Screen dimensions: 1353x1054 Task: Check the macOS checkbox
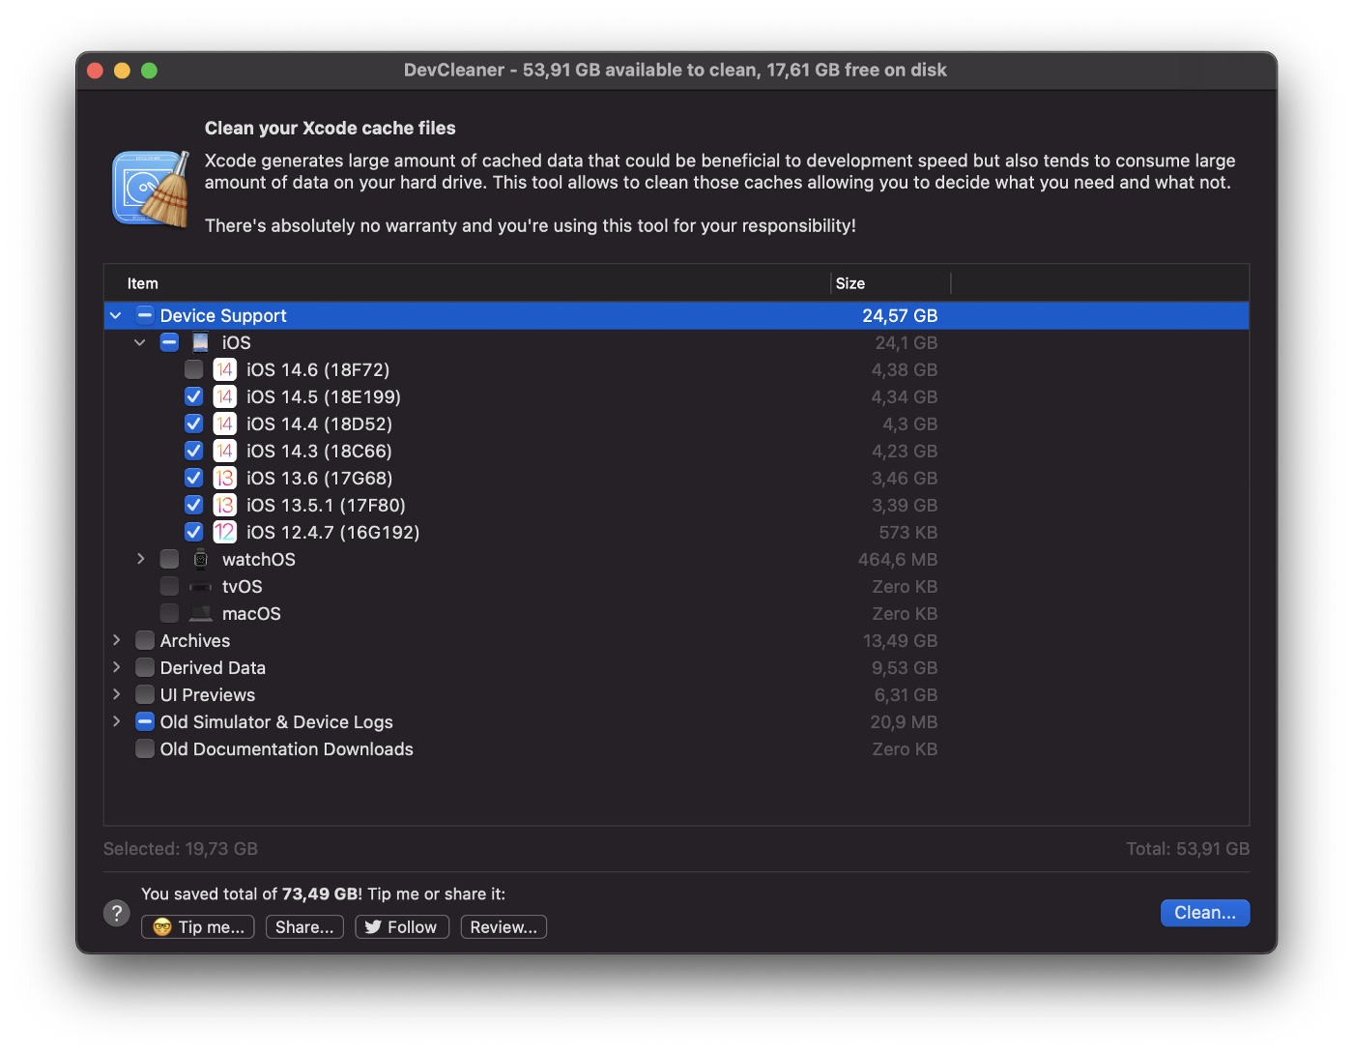pyautogui.click(x=169, y=613)
